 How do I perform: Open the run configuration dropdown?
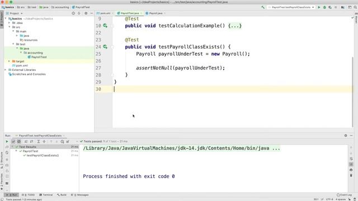pyautogui.click(x=291, y=7)
